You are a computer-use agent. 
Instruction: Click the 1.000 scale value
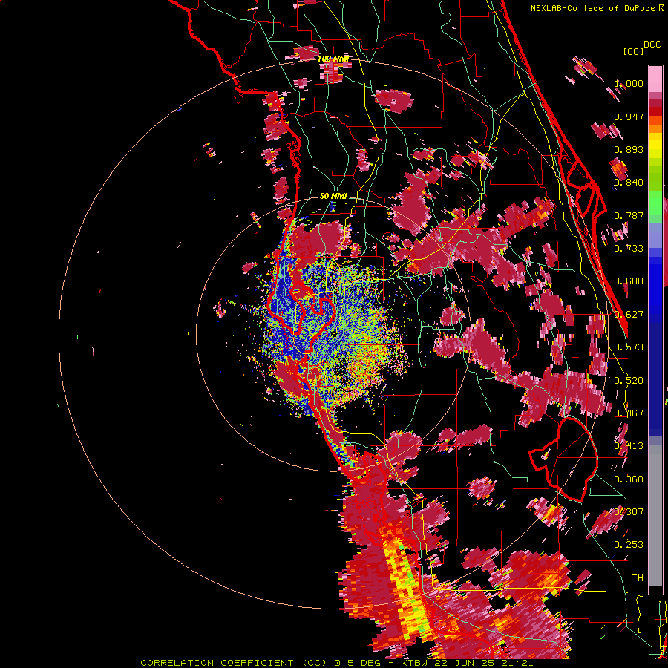coord(629,83)
